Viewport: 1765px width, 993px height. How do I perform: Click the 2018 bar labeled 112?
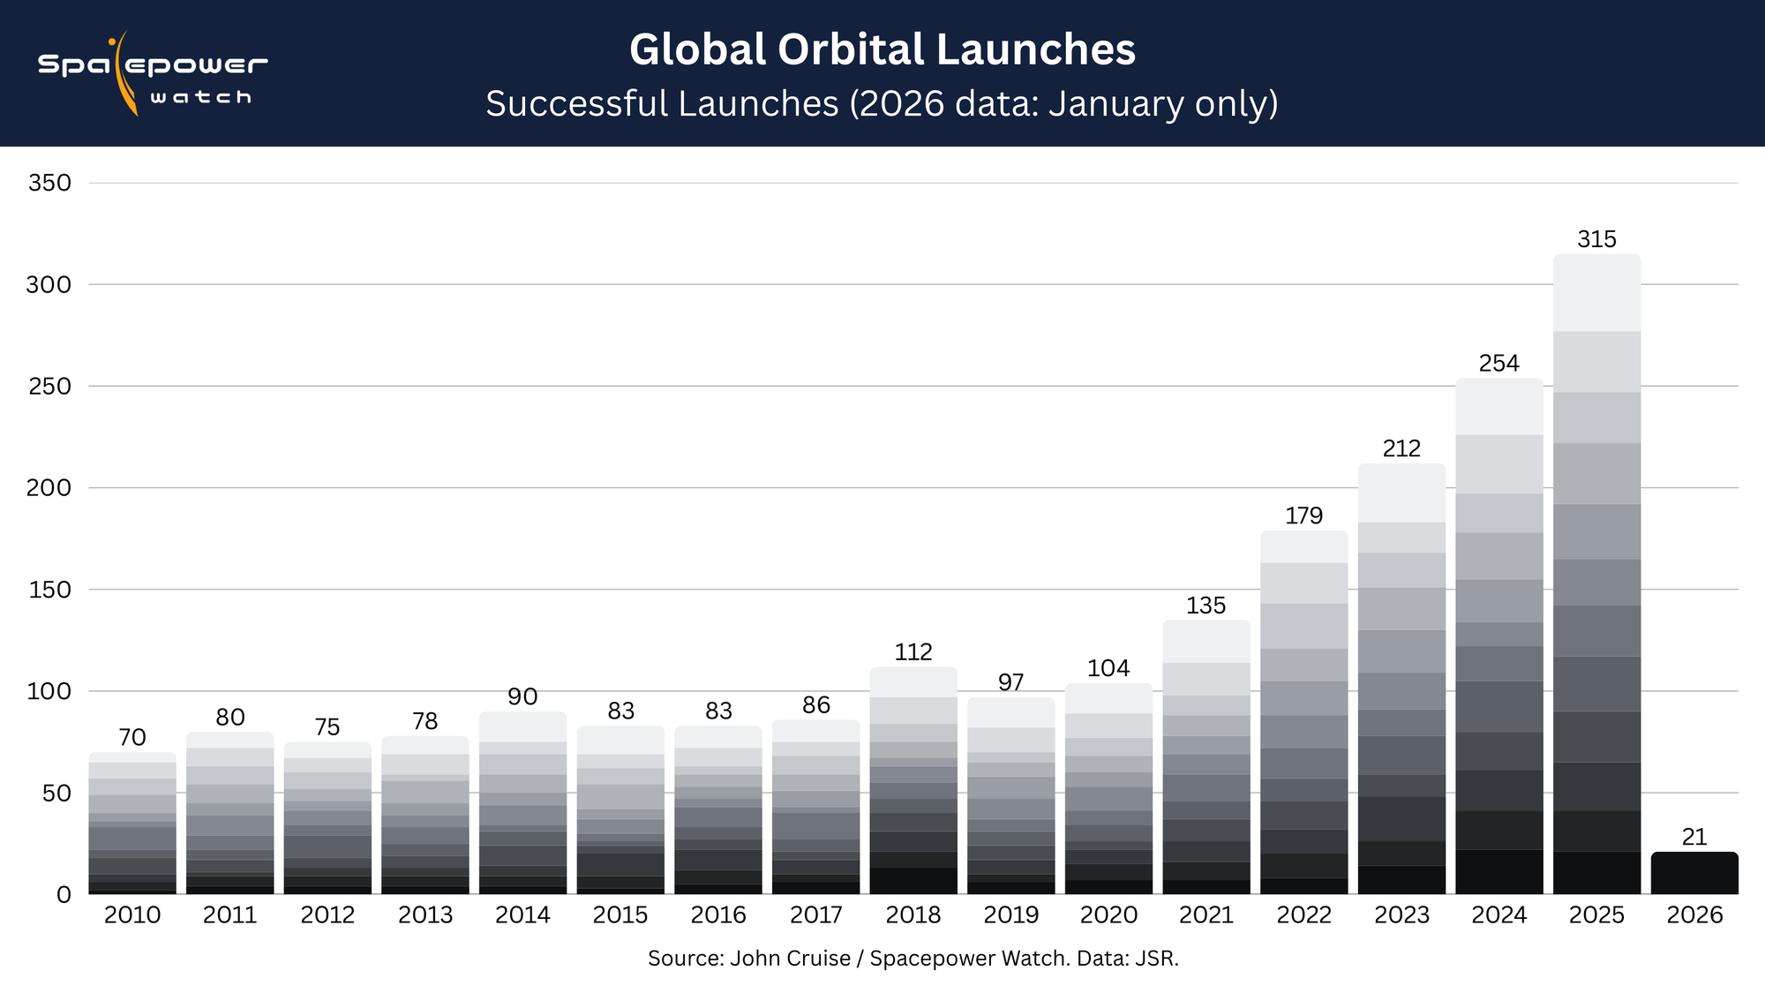point(913,781)
